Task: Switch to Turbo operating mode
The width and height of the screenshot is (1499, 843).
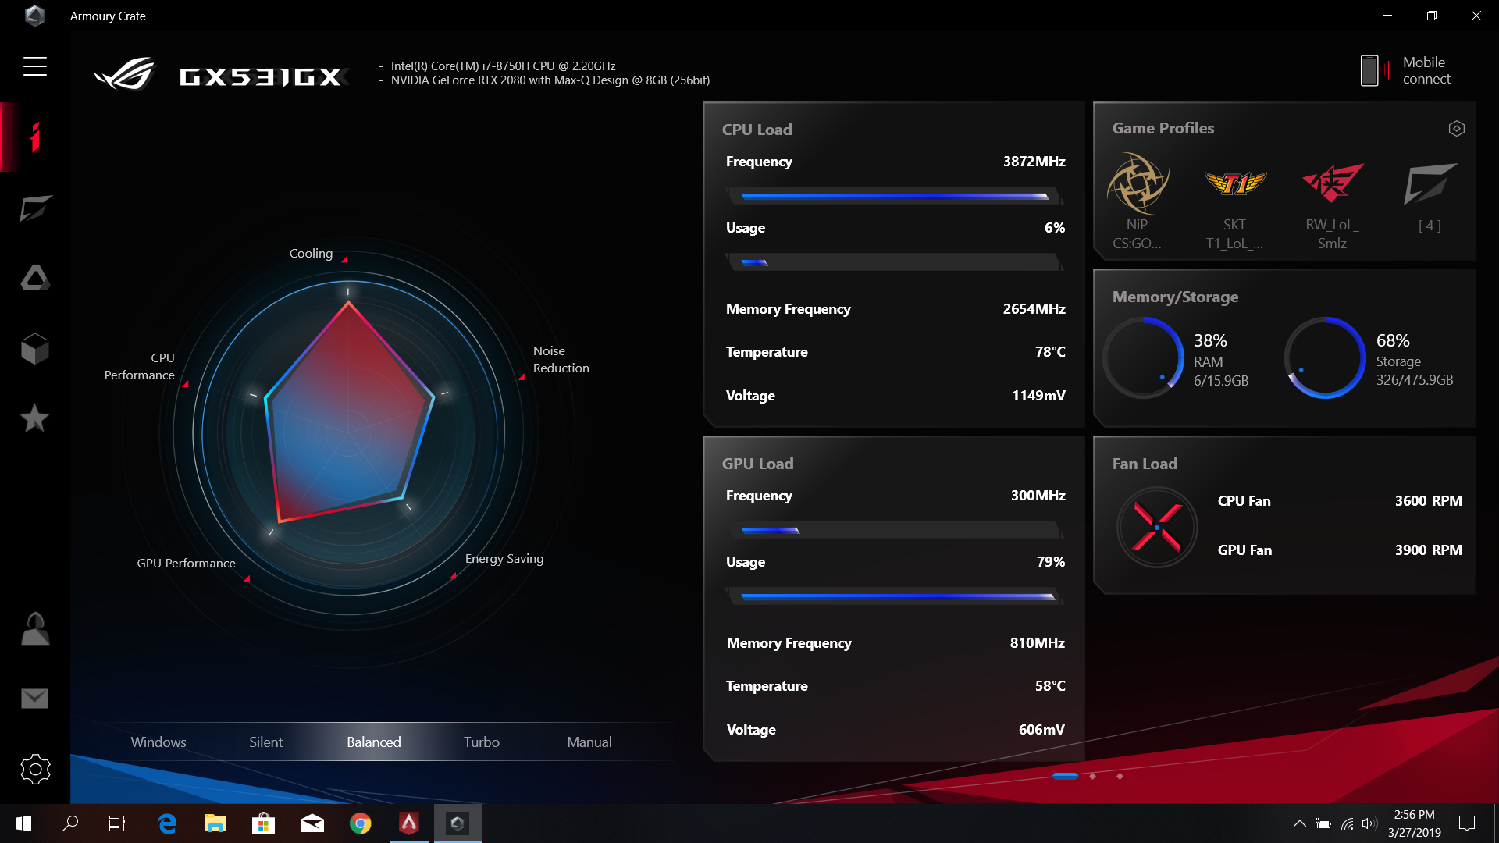Action: click(482, 742)
